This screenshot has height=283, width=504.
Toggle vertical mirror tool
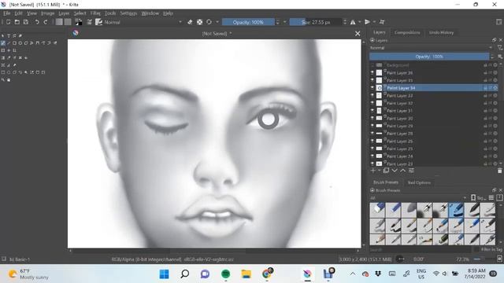[368, 22]
